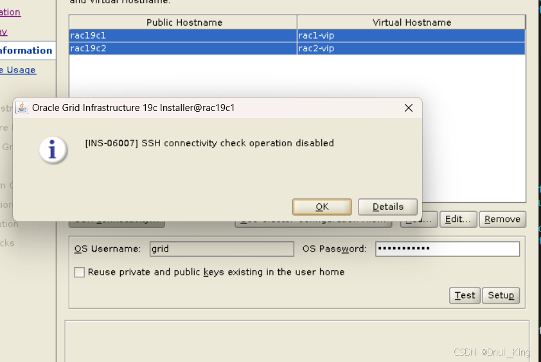Select the rac19c1 public hostname cell
This screenshot has width=541, height=362.
(x=183, y=35)
